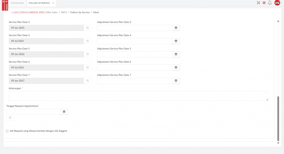Close the FOLLOW UP SERVICE tab
This screenshot has height=154, width=284.
coord(53,3)
